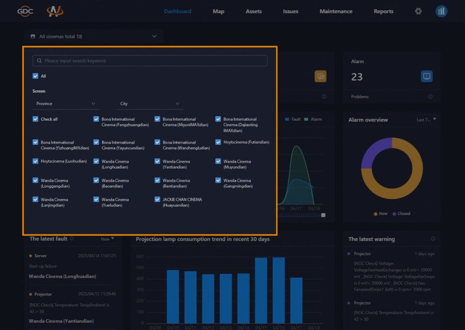The width and height of the screenshot is (465, 330).
Task: Uncheck Bona International Cinema (Dajiaoting IMAXdian)
Action: point(218,119)
